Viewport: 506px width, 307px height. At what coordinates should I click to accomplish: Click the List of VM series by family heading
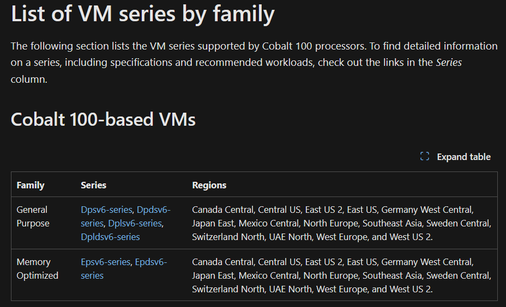point(143,14)
